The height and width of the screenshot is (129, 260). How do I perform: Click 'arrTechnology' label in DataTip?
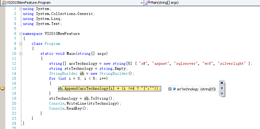click(187, 89)
